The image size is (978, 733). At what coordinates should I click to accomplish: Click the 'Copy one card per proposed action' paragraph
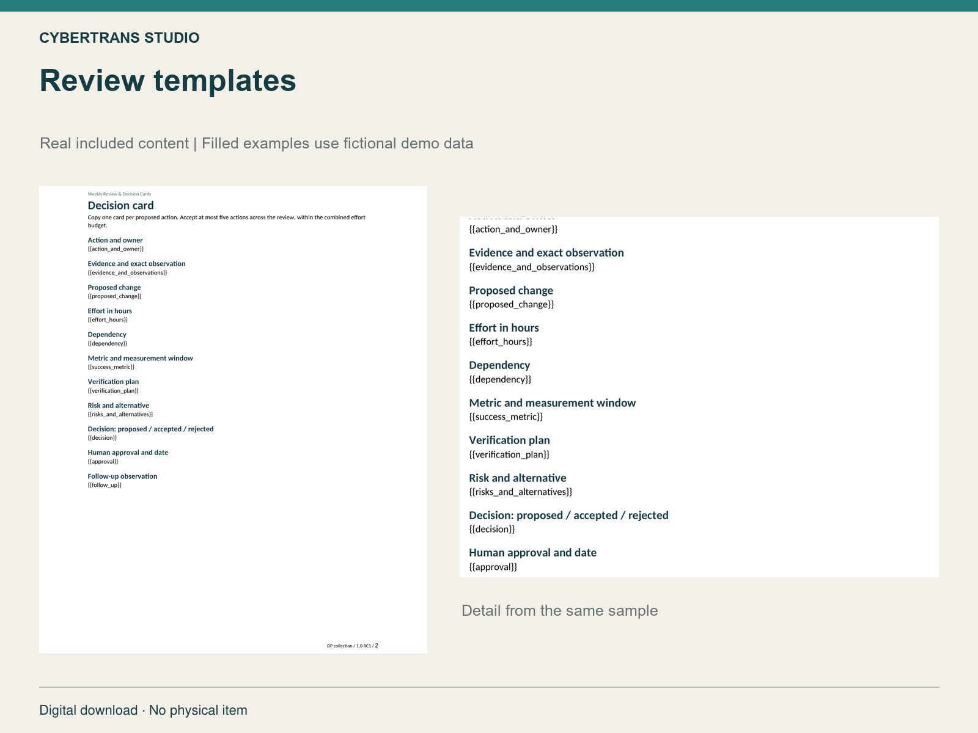[227, 221]
